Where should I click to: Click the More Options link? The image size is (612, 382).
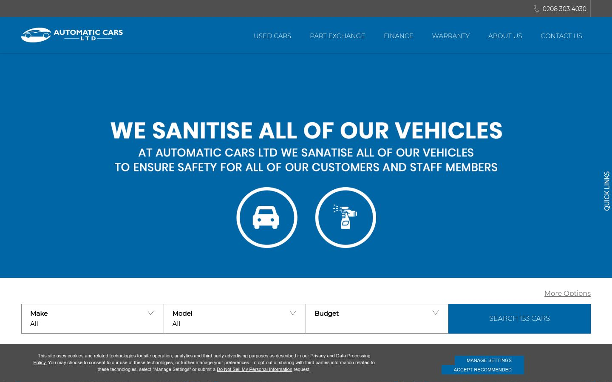tap(567, 293)
